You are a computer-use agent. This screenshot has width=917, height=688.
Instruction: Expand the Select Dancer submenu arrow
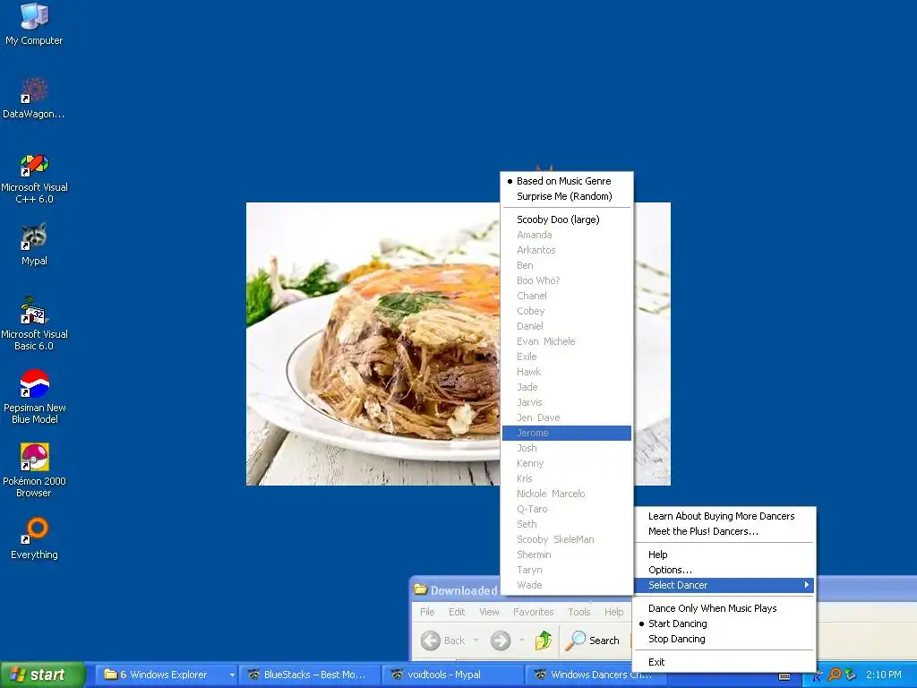(806, 585)
